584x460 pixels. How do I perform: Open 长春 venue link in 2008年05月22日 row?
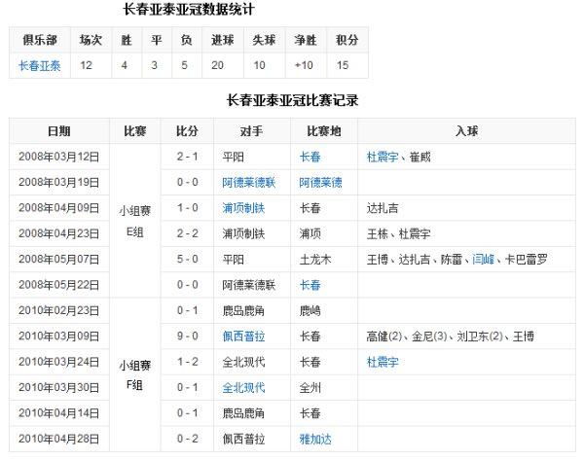coord(310,285)
